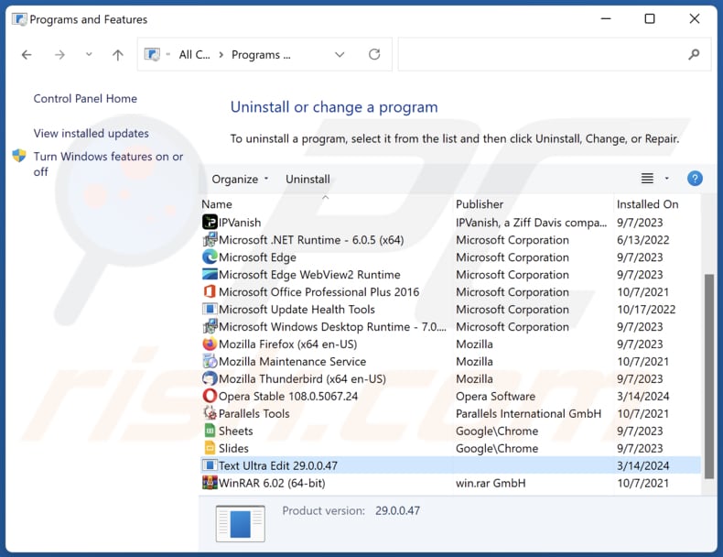
Task: Open View installed updates link
Action: (x=91, y=134)
